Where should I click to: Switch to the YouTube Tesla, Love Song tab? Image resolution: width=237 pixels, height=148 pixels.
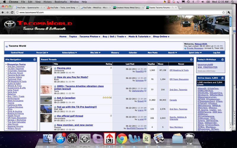(x=63, y=8)
